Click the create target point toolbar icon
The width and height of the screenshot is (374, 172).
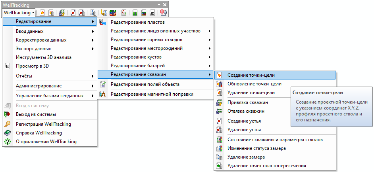42,13
